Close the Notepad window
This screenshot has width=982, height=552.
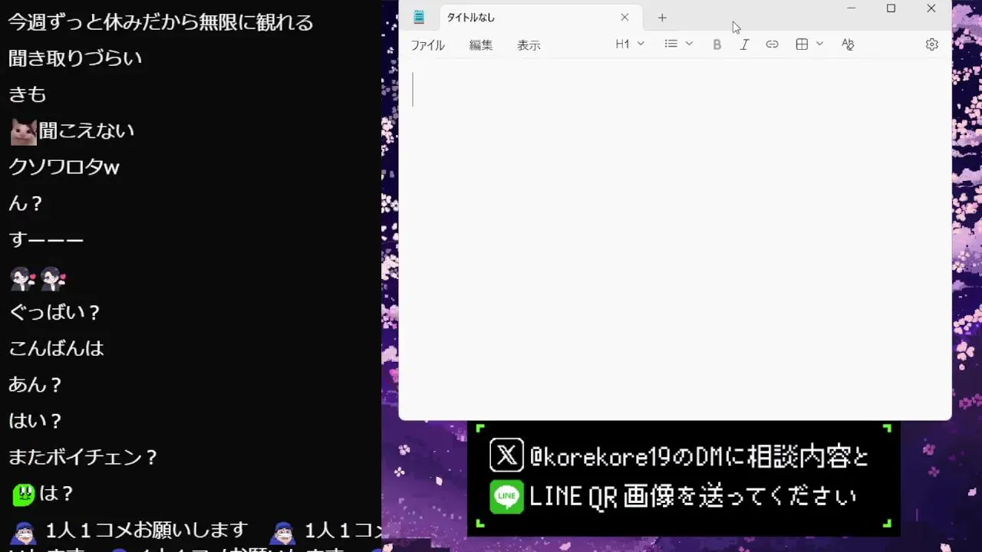pos(931,8)
